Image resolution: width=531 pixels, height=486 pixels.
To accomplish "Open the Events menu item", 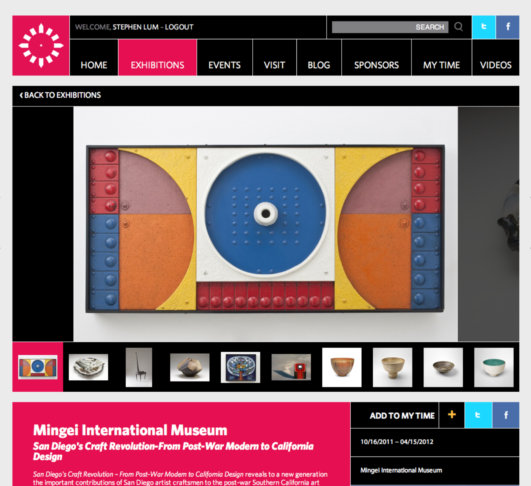I will point(225,58).
